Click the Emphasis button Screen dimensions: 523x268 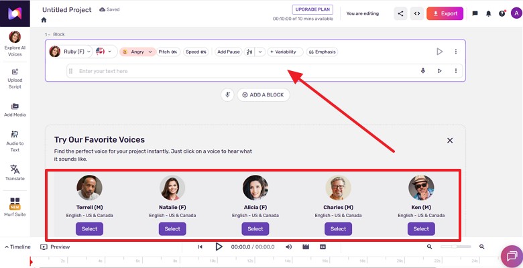pyautogui.click(x=322, y=52)
